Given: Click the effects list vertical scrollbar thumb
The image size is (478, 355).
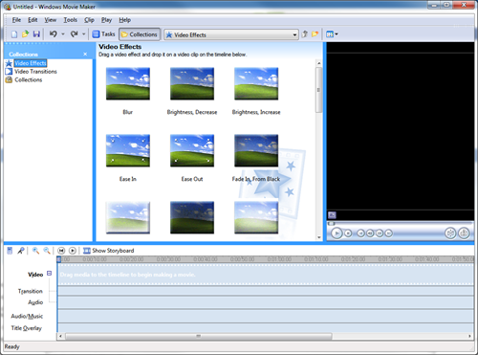Looking at the screenshot, I should (x=318, y=90).
